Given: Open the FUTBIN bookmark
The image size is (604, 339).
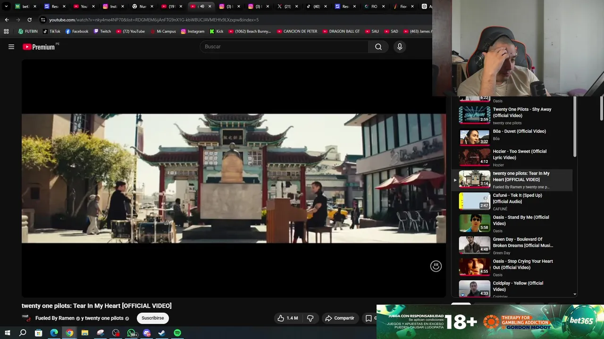Looking at the screenshot, I should pyautogui.click(x=28, y=32).
